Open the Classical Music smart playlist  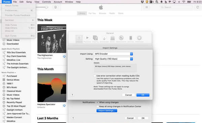click(x=14, y=91)
